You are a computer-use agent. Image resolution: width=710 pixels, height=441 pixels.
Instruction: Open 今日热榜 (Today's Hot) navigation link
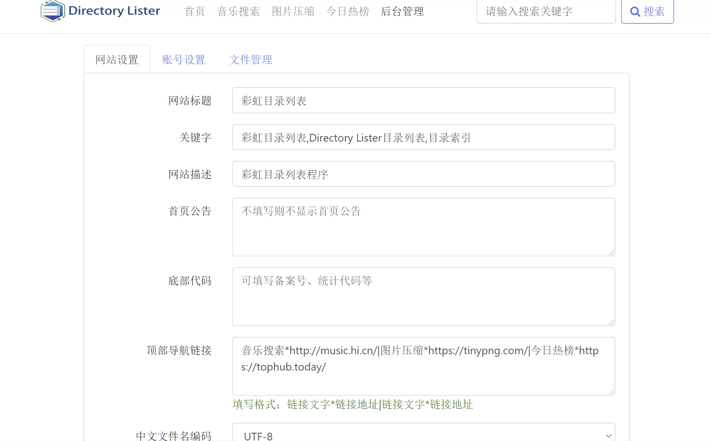coord(347,11)
